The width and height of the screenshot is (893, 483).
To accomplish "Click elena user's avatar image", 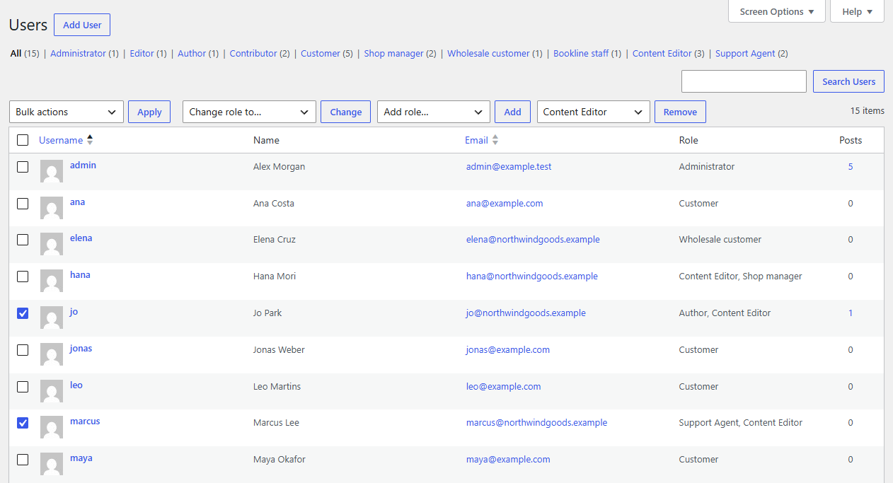I will point(52,244).
